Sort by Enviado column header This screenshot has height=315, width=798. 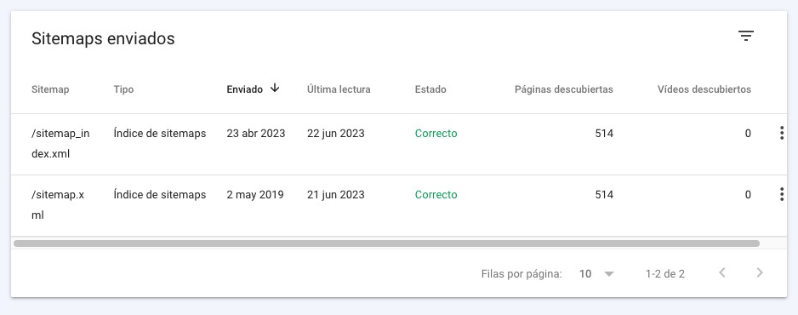(245, 89)
